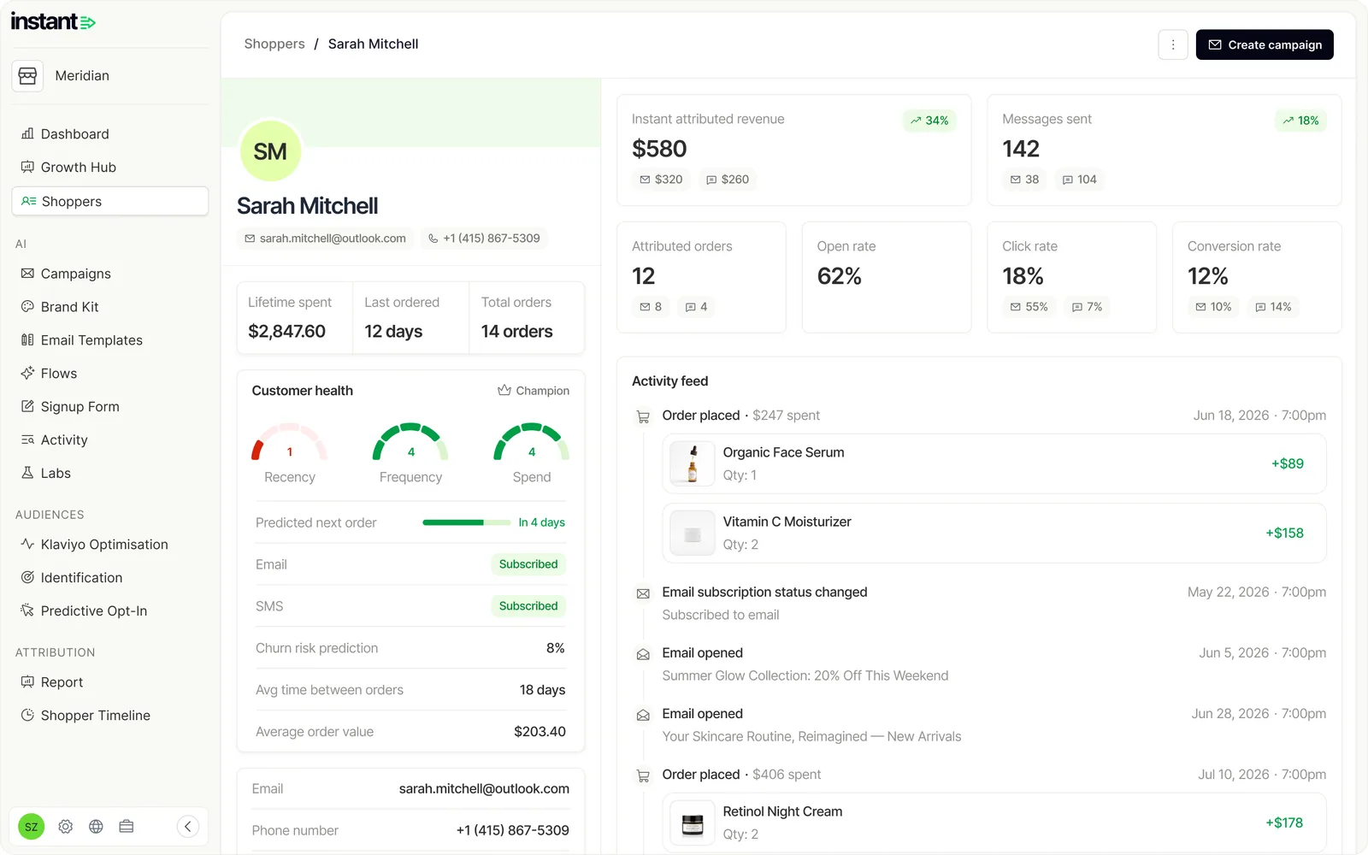Click the 62% Open rate card
This screenshot has width=1368, height=855.
[887, 277]
